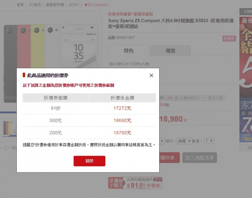Open SONY breadcrumb link

tap(74, 5)
